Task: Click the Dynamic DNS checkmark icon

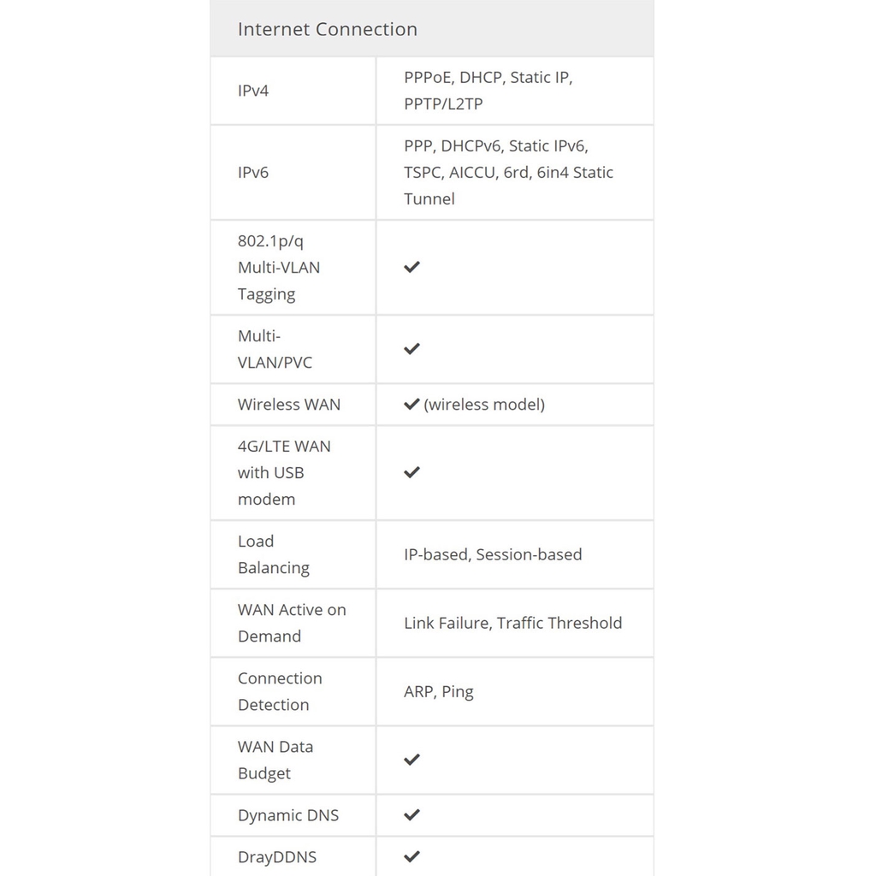Action: pos(411,815)
